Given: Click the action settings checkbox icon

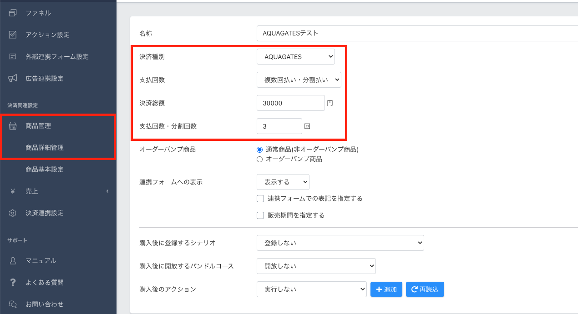Looking at the screenshot, I should 13,35.
